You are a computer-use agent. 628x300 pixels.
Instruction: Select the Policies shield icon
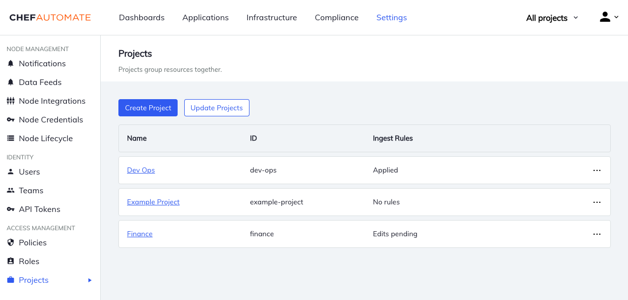(10, 242)
